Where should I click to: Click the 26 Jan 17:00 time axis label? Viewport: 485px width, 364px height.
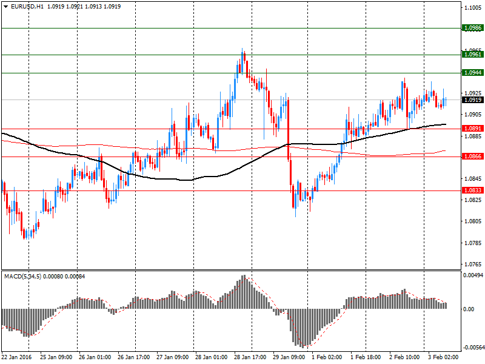(133, 357)
